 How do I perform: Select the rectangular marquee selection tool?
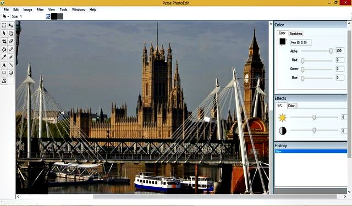4,25
